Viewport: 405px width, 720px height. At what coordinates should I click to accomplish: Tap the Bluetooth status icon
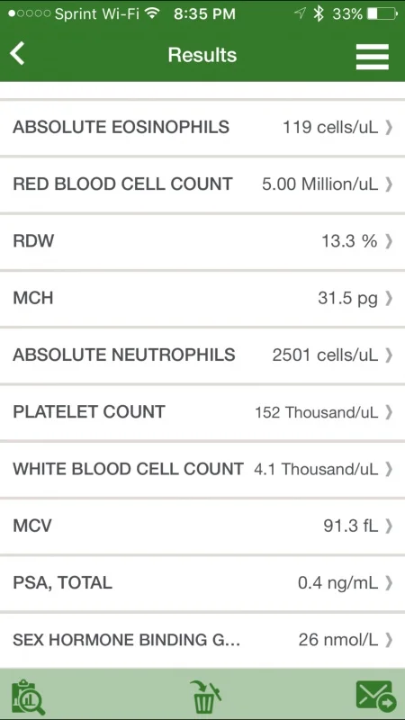pyautogui.click(x=319, y=13)
